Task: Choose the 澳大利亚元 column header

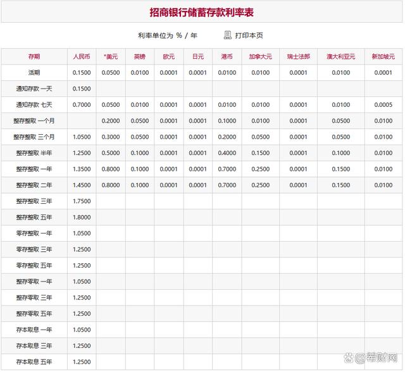Action: pyautogui.click(x=340, y=56)
